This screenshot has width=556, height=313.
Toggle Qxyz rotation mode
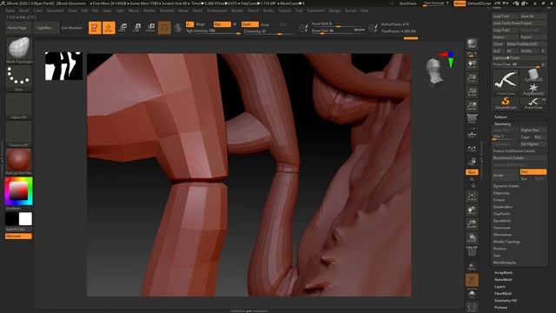(472, 172)
